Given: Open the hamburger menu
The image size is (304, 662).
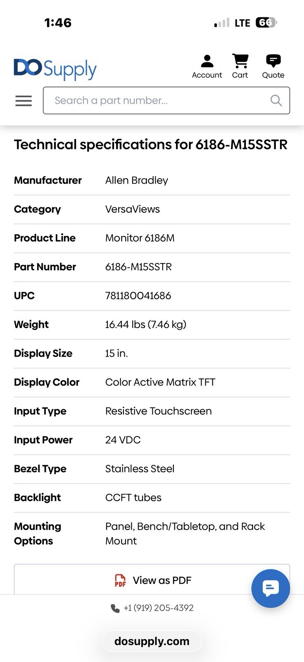Looking at the screenshot, I should point(24,101).
